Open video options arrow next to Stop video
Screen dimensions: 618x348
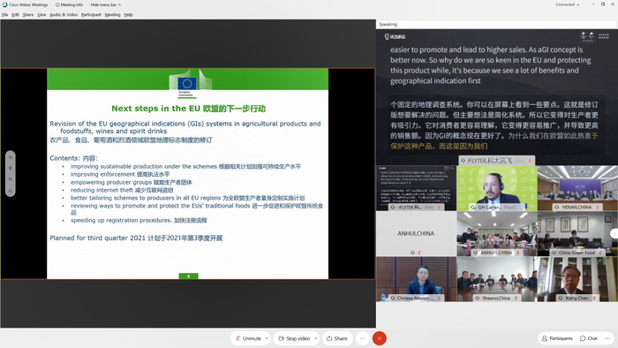coord(315,338)
